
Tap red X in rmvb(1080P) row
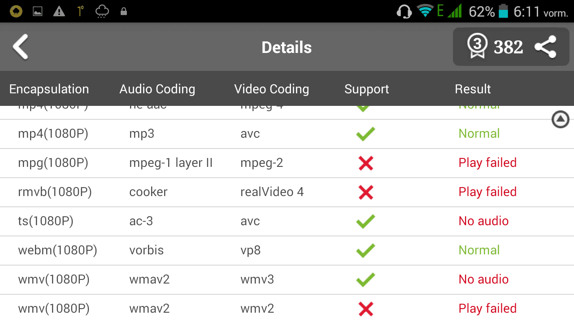366,192
